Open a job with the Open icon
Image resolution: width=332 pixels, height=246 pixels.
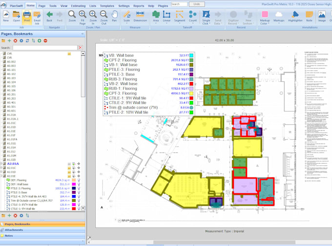pyautogui.click(x=16, y=15)
